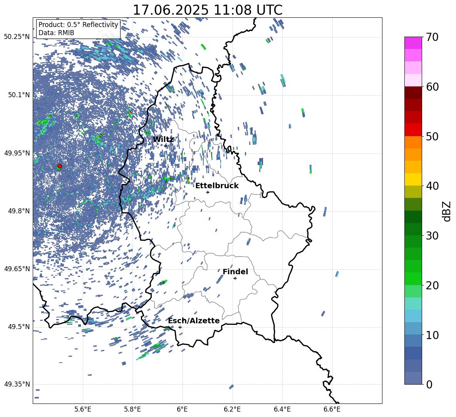Image resolution: width=456 pixels, height=417 pixels.
Task: Click the cyan colorbar segment between 10 and 20
Action: 413,304
